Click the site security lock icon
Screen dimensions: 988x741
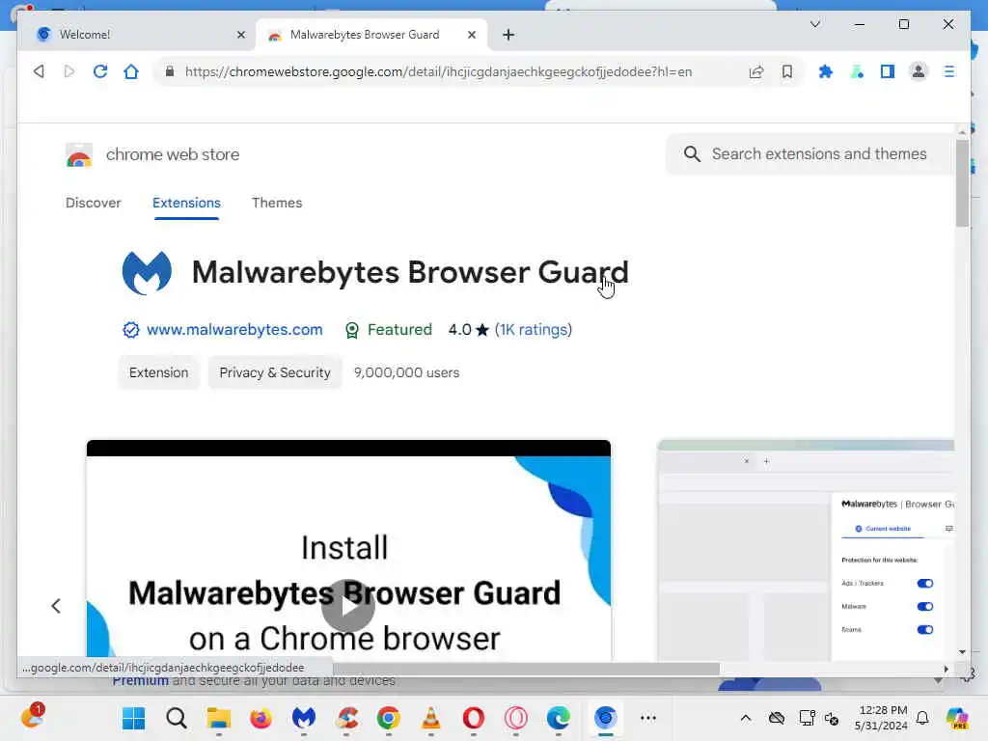pyautogui.click(x=170, y=71)
